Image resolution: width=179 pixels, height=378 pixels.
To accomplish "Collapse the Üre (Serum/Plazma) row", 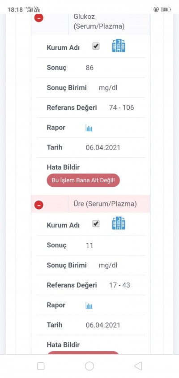I will pyautogui.click(x=39, y=205).
